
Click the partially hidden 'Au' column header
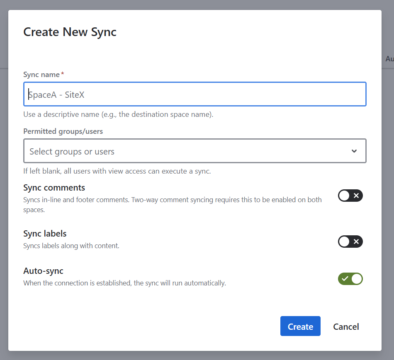(x=389, y=59)
